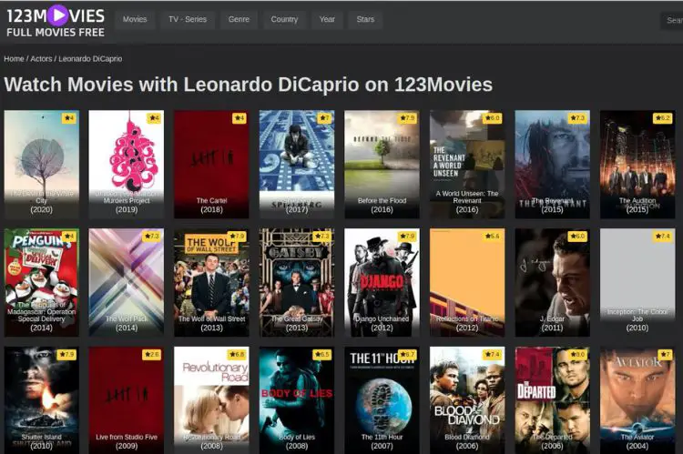The image size is (683, 454).
Task: Click the 2.6 rating badge on Live from Studio Five
Action: pos(151,354)
